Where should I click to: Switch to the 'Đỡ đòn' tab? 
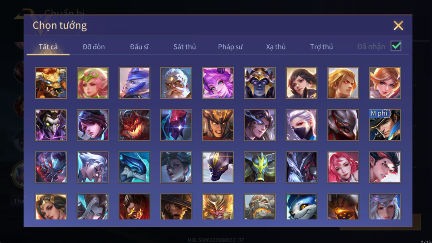click(94, 47)
